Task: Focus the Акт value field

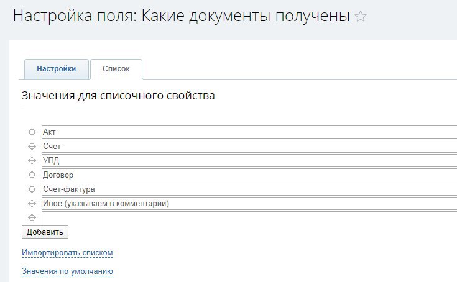Action: (x=249, y=132)
